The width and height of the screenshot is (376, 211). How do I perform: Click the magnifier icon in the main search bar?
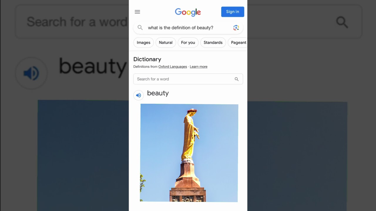(140, 28)
